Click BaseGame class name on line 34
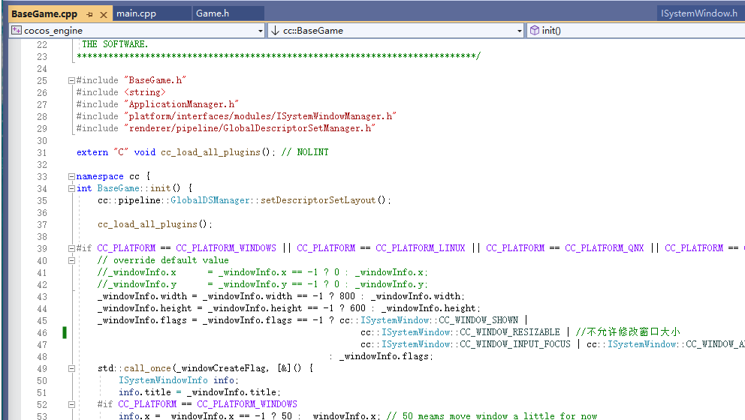Screen dimensions: 745x420 119,188
